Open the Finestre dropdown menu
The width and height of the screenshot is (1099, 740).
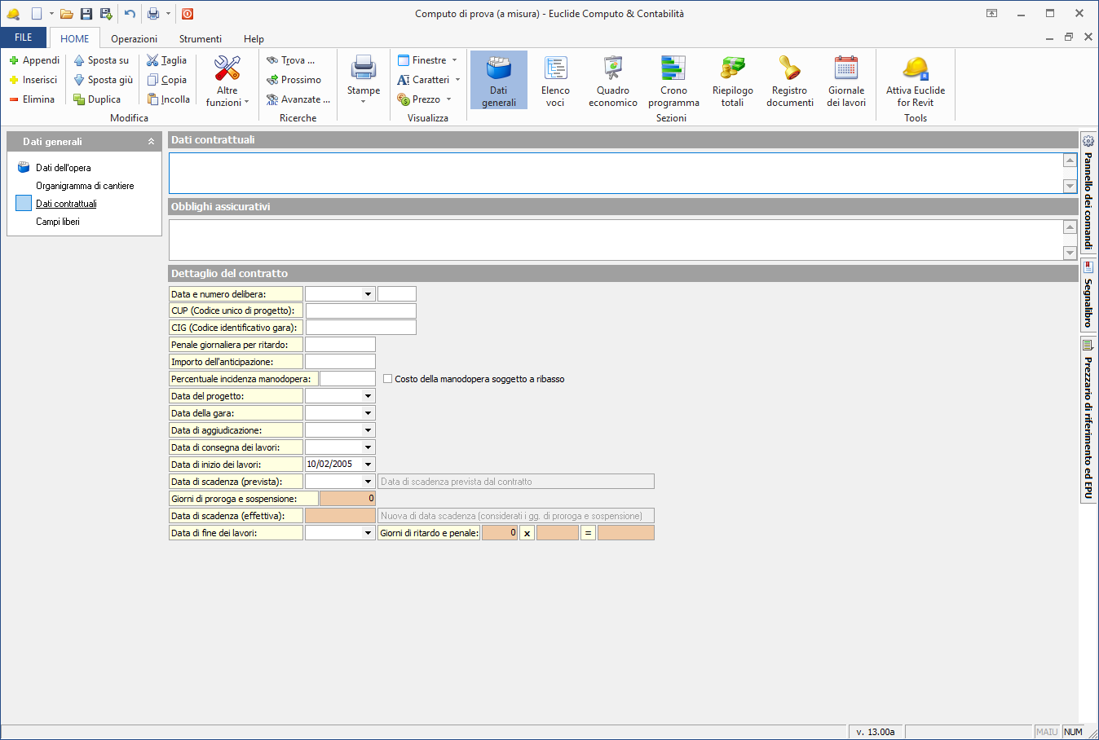(x=428, y=60)
